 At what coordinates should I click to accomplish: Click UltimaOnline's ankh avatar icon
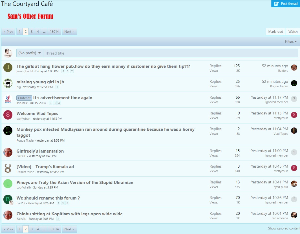click(8, 168)
